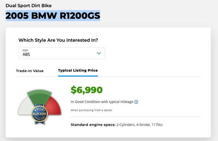Click the info icon beside typical mileage
Viewport: 218px width, 141px height.
pyautogui.click(x=136, y=102)
